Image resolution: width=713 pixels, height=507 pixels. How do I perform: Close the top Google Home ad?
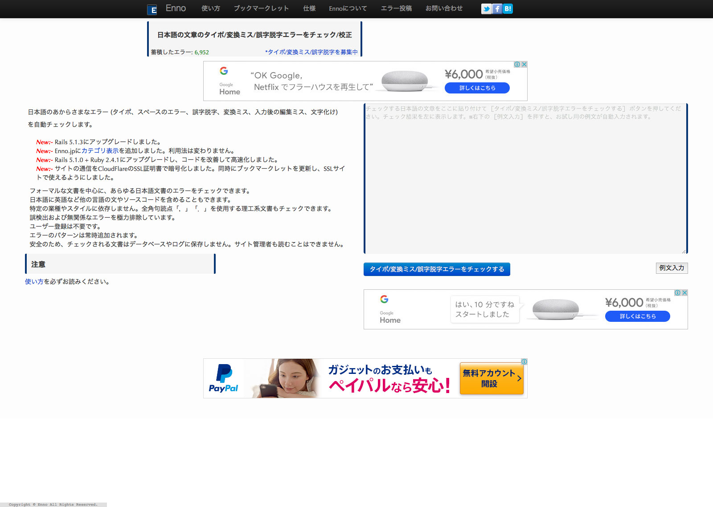coord(524,65)
